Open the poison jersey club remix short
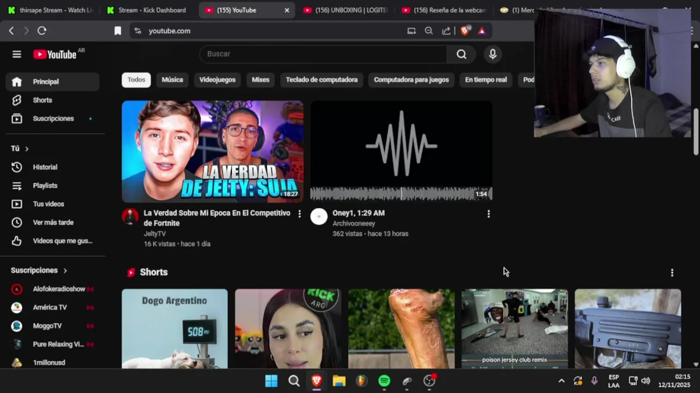 (514, 329)
